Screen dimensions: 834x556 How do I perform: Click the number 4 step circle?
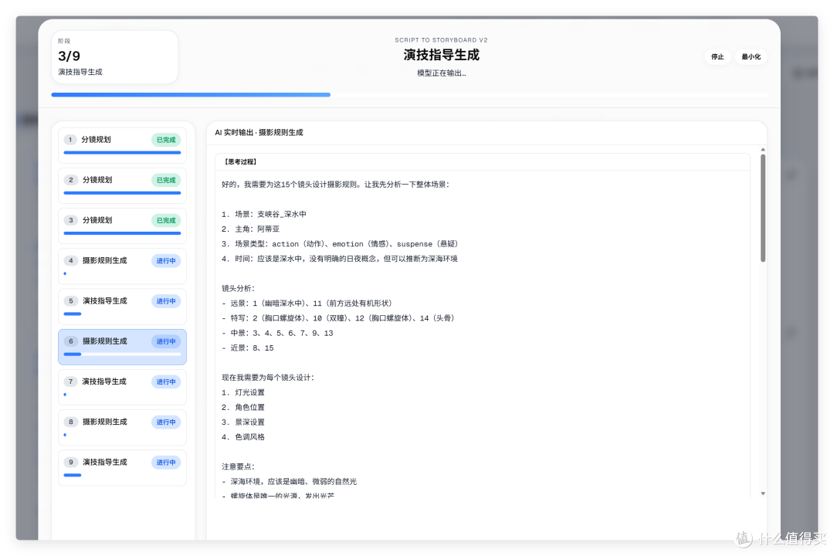[70, 261]
